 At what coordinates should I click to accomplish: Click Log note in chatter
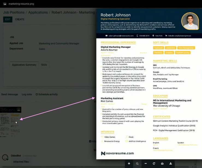(27, 94)
